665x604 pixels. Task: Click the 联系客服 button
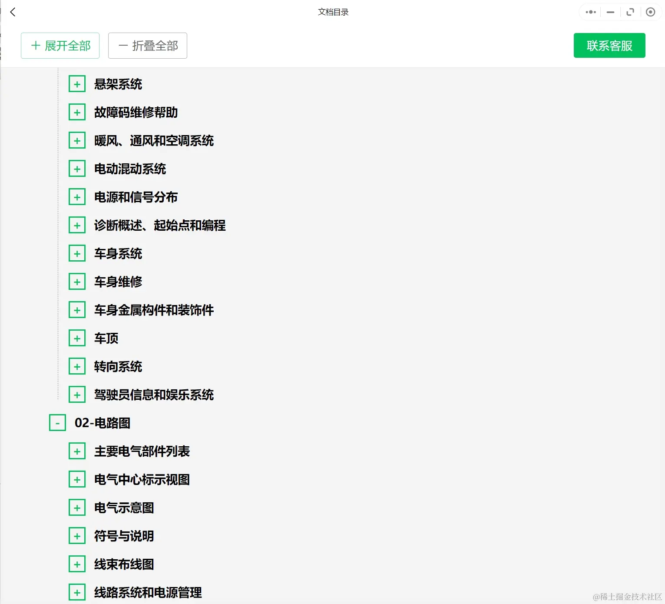pyautogui.click(x=609, y=45)
